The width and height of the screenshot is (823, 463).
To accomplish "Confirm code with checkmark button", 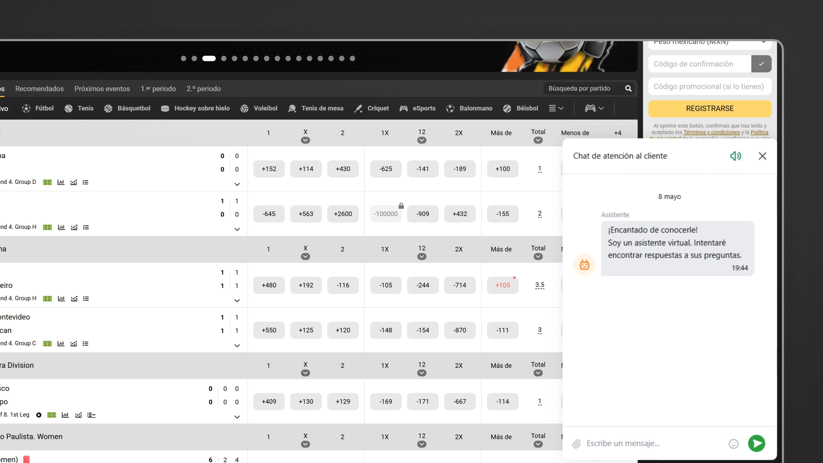I will 761,64.
